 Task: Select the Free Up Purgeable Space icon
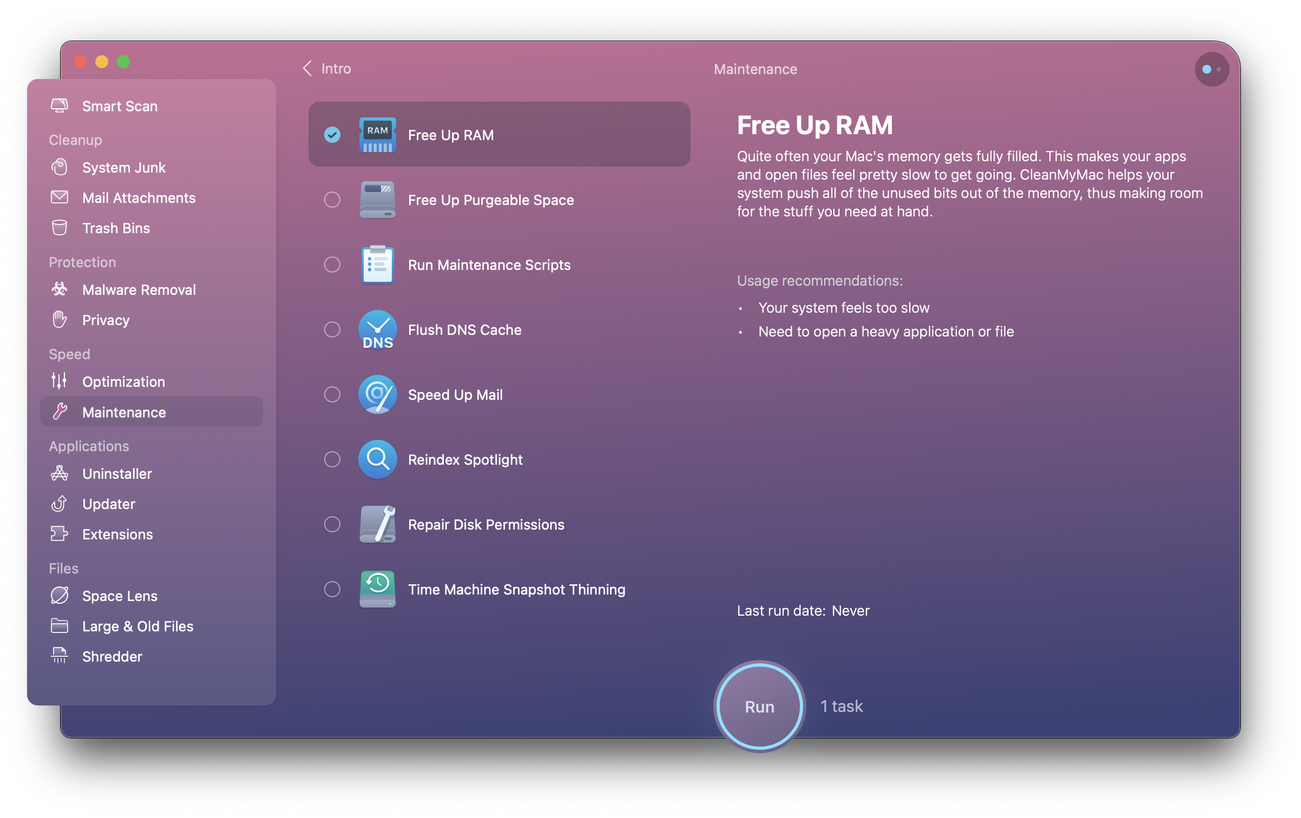[x=376, y=199]
